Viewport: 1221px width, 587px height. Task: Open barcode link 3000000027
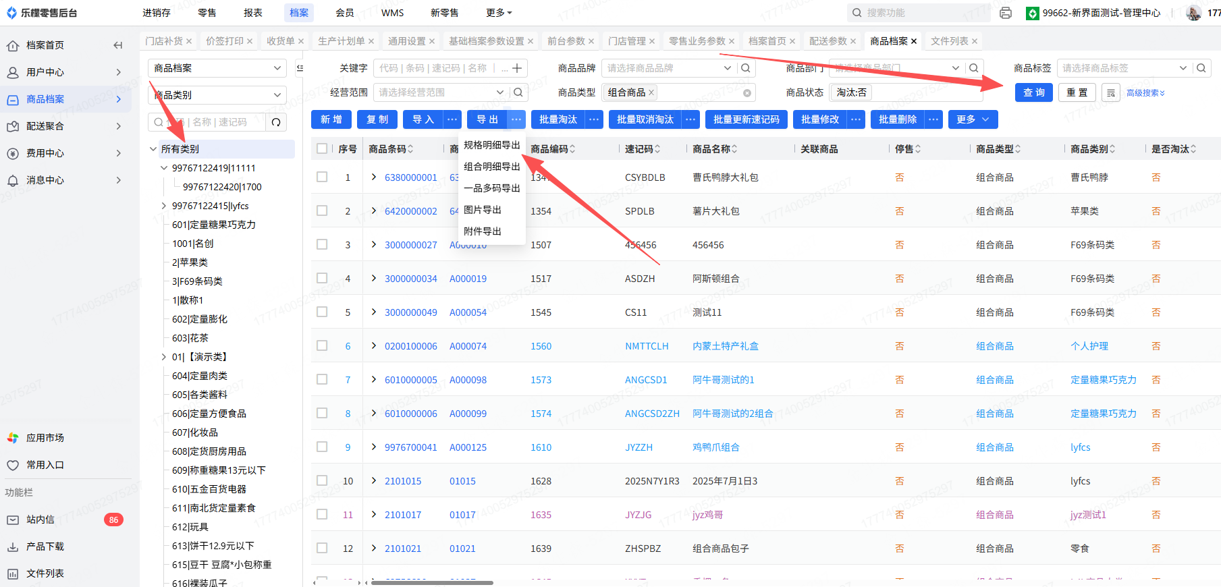pyautogui.click(x=411, y=245)
